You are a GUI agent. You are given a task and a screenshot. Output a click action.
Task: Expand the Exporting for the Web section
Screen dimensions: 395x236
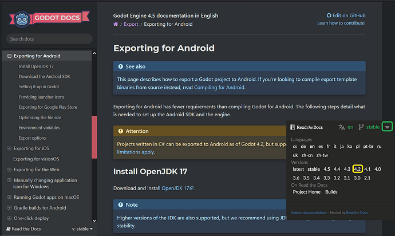pyautogui.click(x=9, y=170)
